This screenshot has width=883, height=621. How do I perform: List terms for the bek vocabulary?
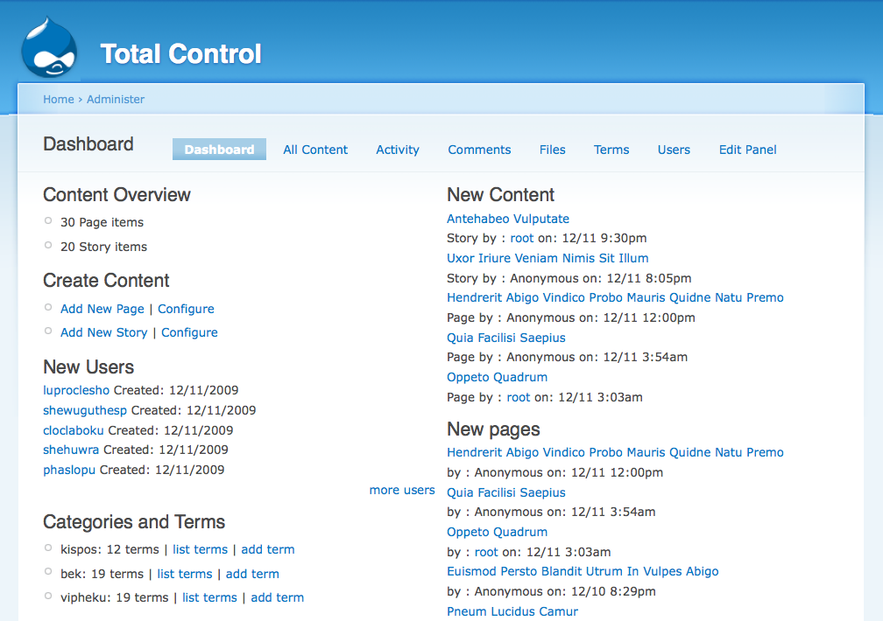click(x=185, y=574)
